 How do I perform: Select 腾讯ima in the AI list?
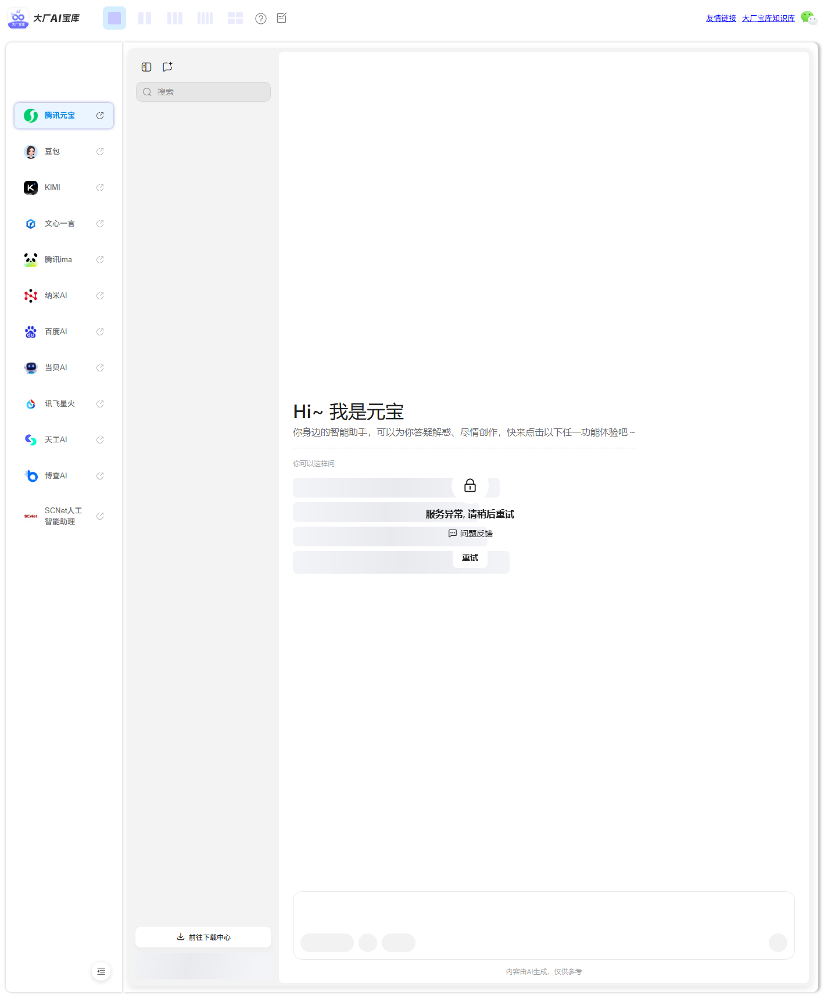[x=64, y=260]
